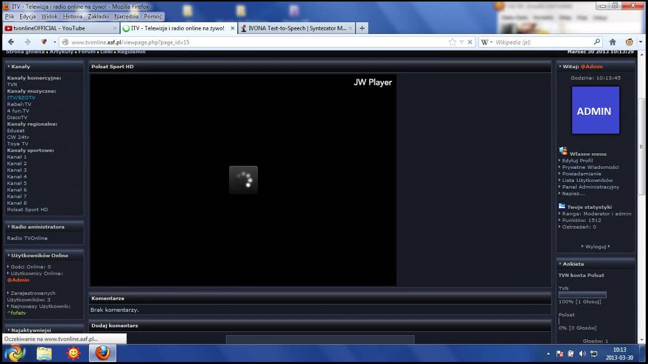Go forward with the browser forward arrow
This screenshot has height=364, width=648.
[27, 42]
